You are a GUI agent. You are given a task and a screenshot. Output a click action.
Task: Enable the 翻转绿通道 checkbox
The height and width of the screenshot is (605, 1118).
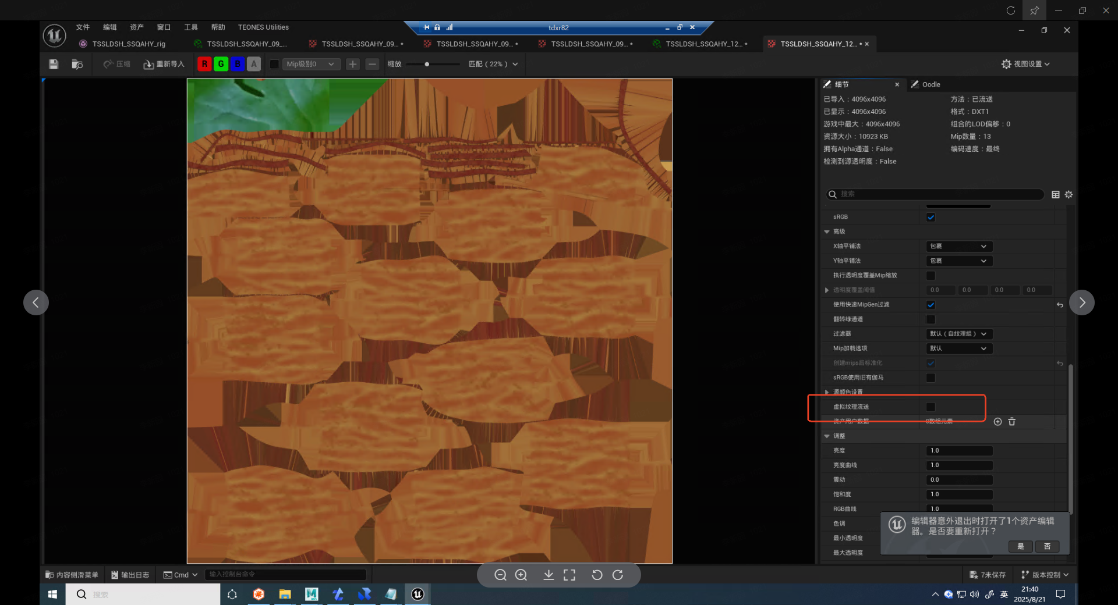[x=931, y=319]
